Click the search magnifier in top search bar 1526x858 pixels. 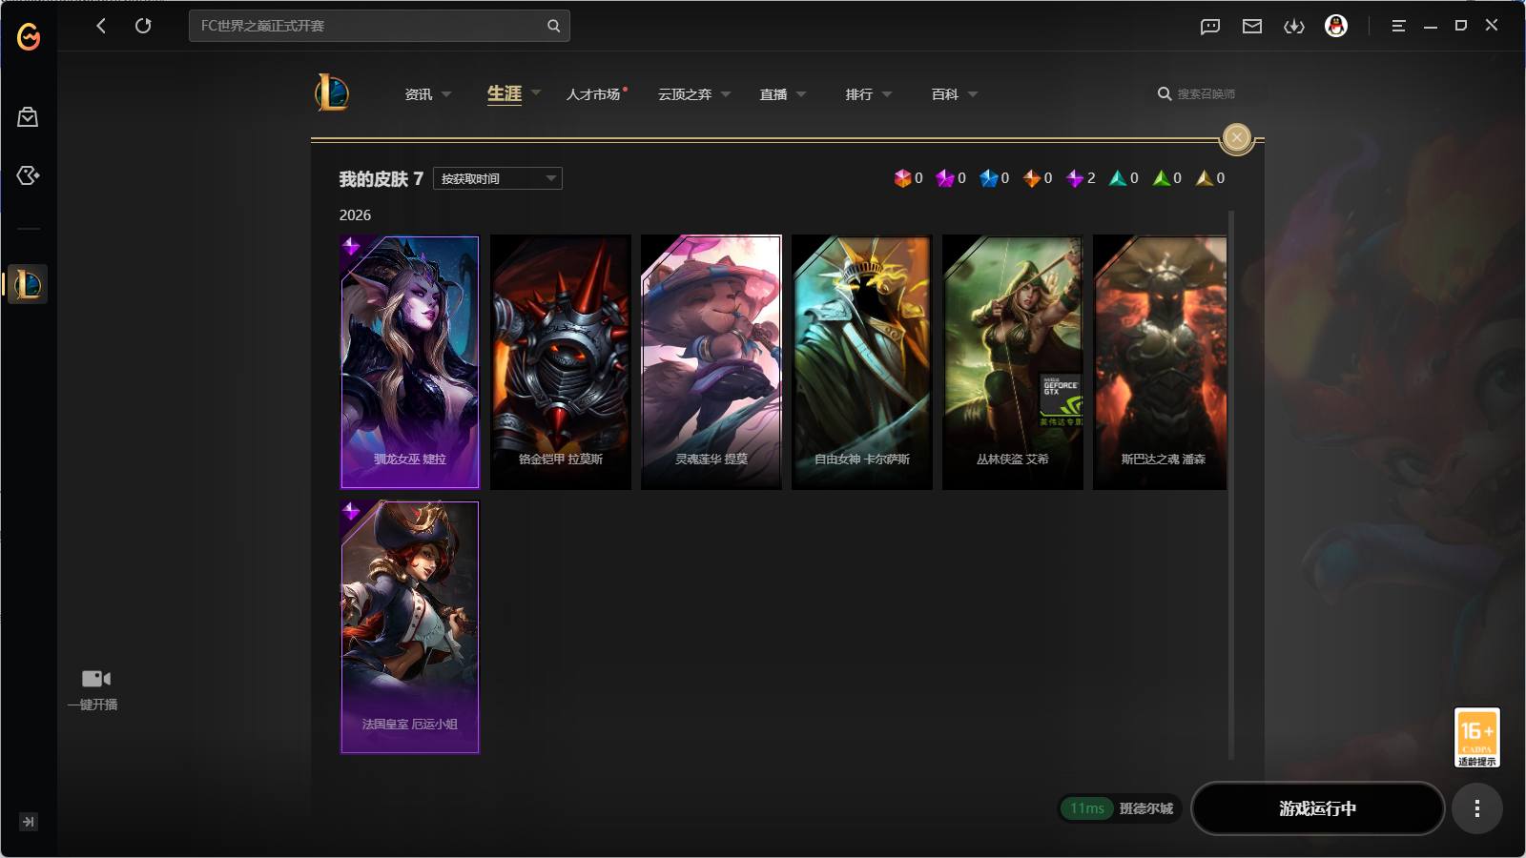tap(553, 26)
